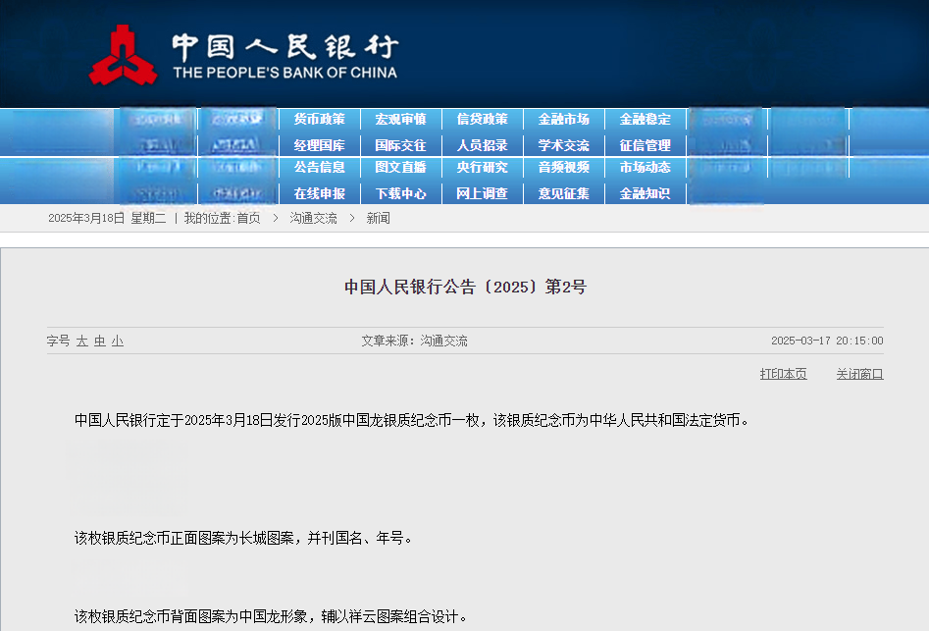929x631 pixels.
Task: Click the 文章来源：沟通交流 text
Action: click(414, 341)
